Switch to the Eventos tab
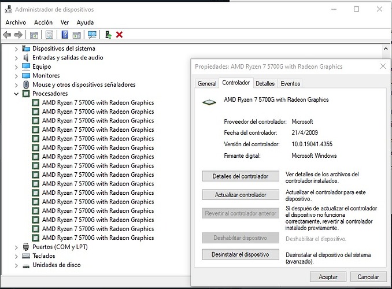The width and height of the screenshot is (392, 289). pos(290,83)
